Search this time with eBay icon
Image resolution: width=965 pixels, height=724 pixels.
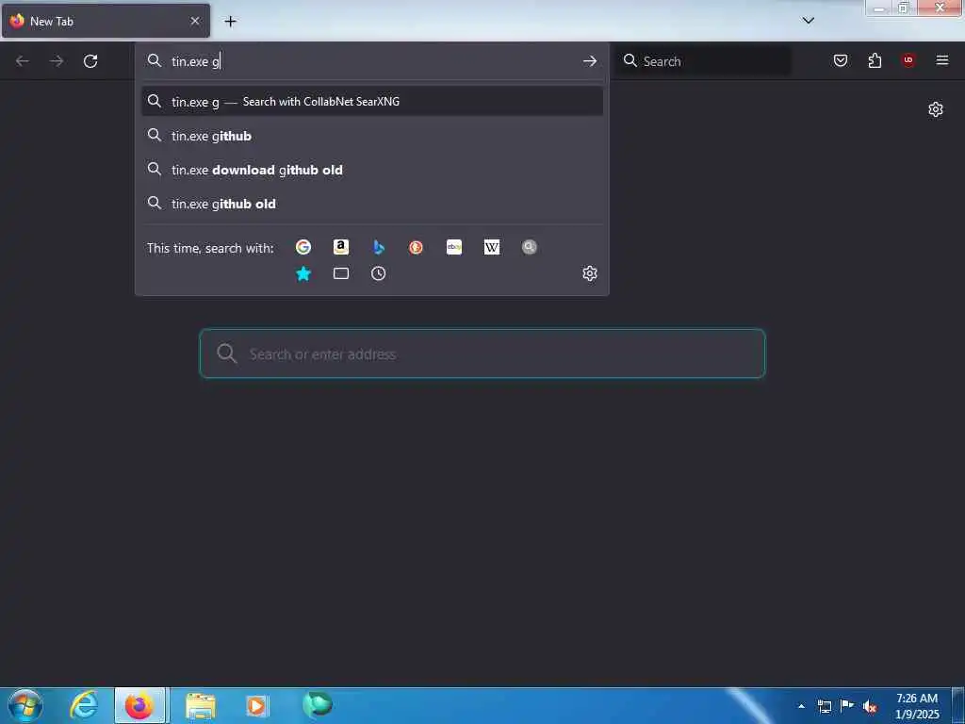tap(454, 247)
